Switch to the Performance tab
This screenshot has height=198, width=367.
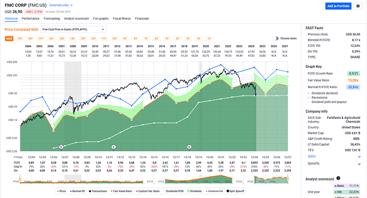30,19
